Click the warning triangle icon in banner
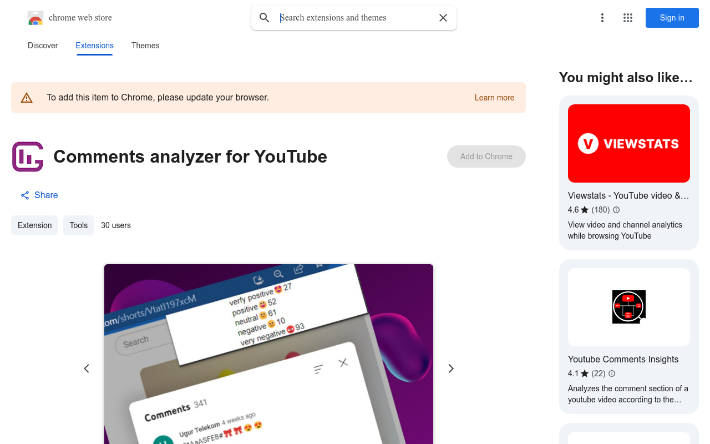Image resolution: width=710 pixels, height=444 pixels. 27,98
